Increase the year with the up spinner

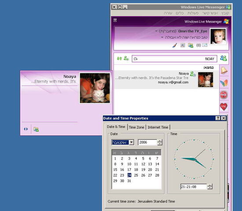(x=160, y=141)
